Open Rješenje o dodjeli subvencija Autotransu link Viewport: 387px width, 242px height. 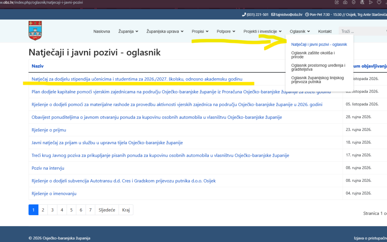(x=124, y=181)
